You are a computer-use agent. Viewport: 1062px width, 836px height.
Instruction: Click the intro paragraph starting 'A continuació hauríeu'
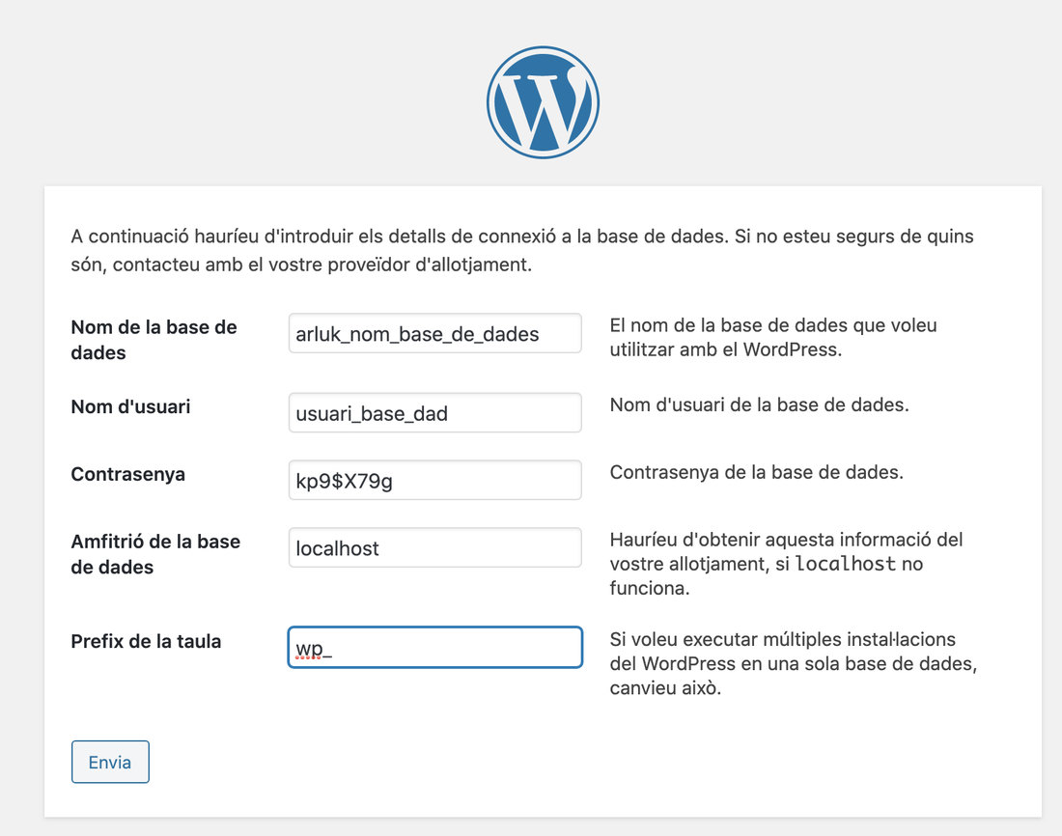click(522, 250)
